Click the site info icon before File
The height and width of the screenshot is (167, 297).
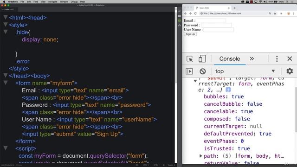(x=201, y=13)
